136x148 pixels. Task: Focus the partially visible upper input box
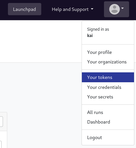coord(1,122)
